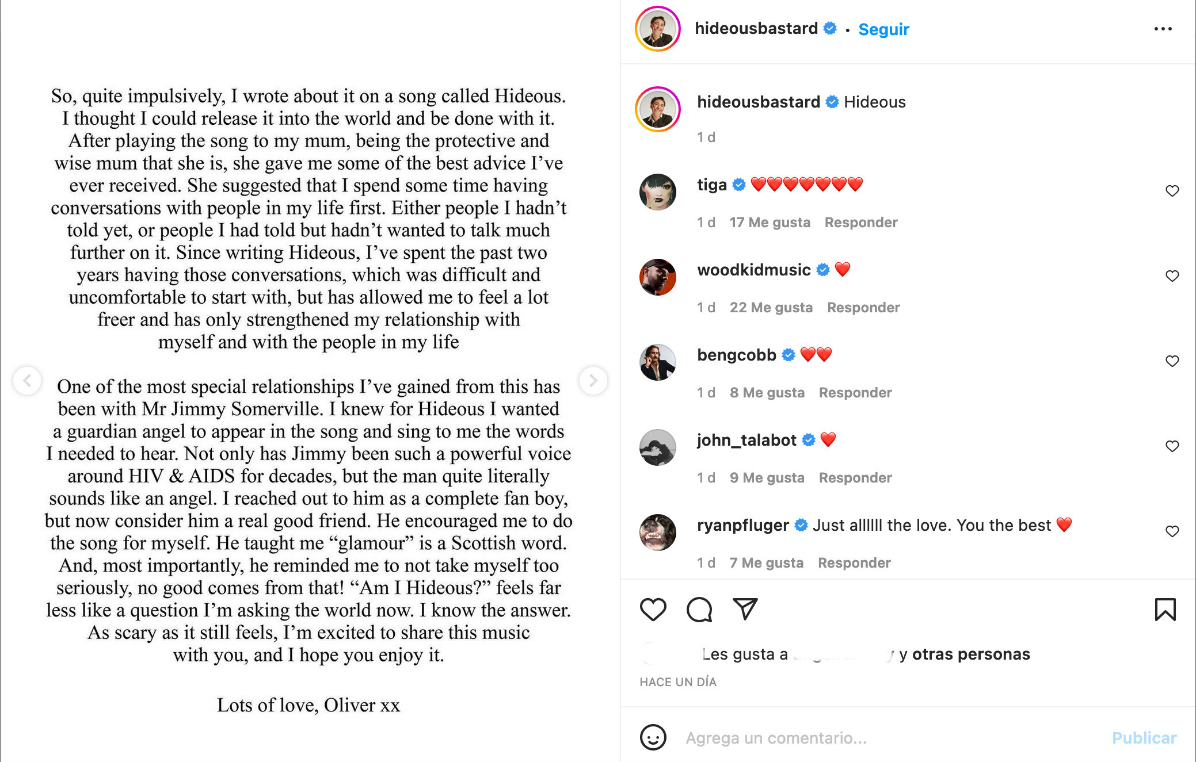Like the post with the heart icon
The image size is (1196, 762).
[x=653, y=610]
